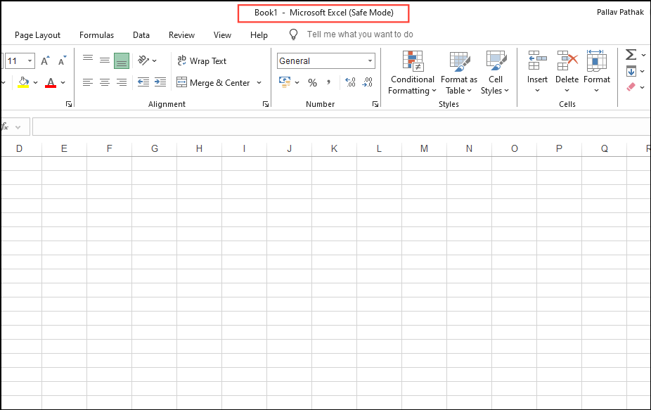Toggle Wrap Text on
Image resolution: width=651 pixels, height=410 pixels.
202,60
